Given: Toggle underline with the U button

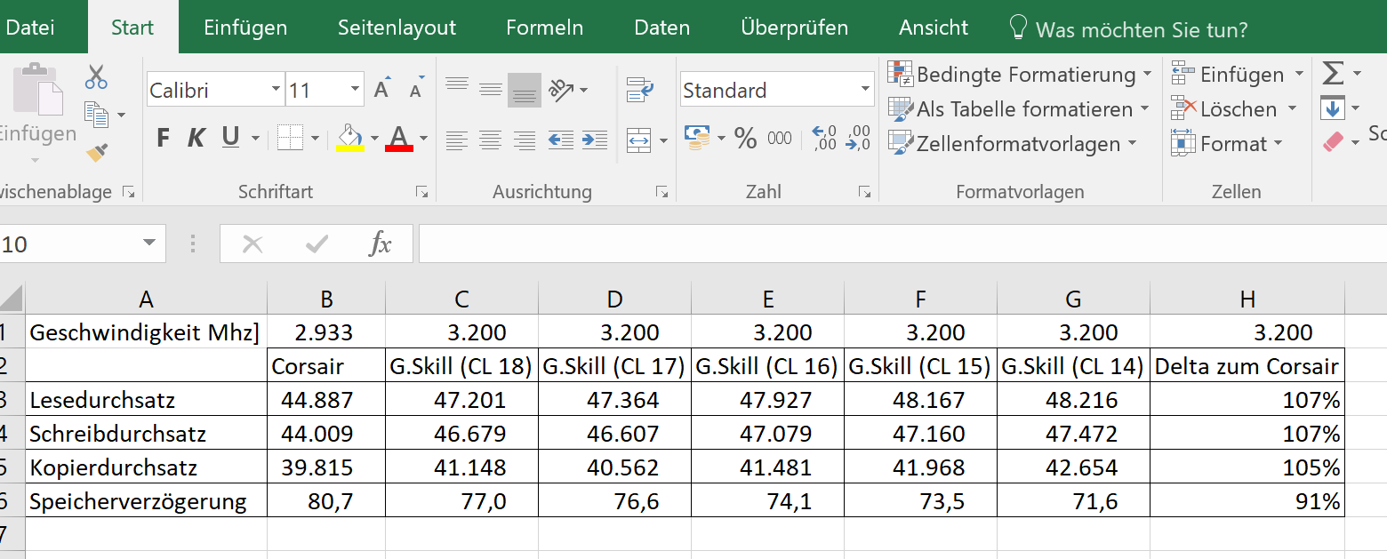Looking at the screenshot, I should (230, 137).
